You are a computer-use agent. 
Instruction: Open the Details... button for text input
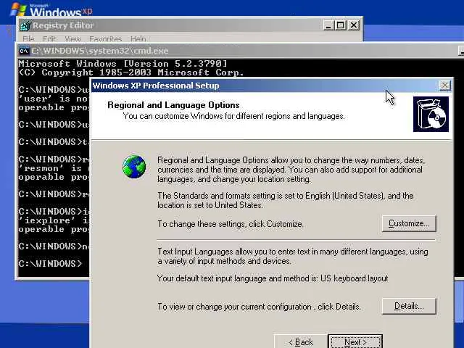click(409, 306)
